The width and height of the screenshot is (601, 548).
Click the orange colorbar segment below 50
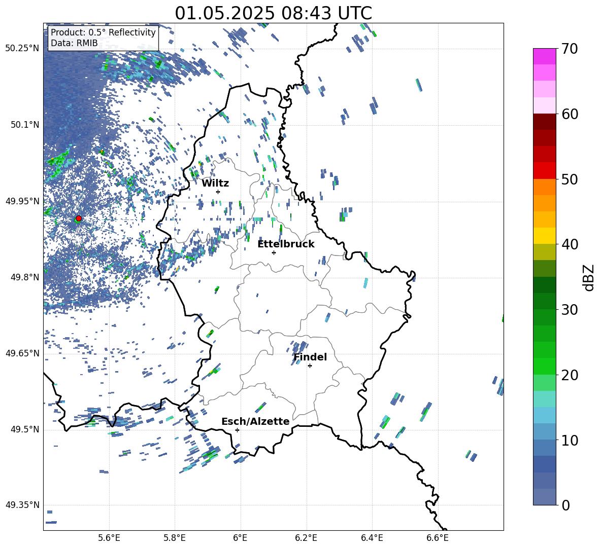[x=544, y=187]
